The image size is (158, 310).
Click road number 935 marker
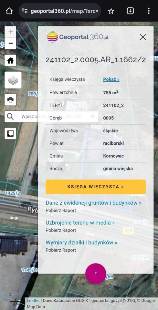tap(128, 231)
